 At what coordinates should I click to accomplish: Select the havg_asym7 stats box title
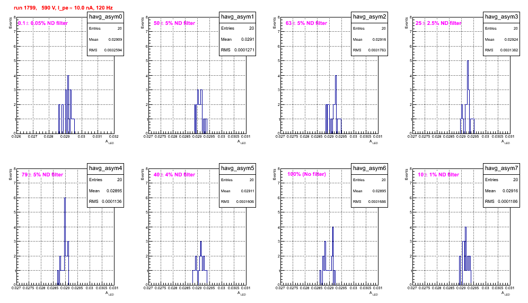click(x=501, y=168)
